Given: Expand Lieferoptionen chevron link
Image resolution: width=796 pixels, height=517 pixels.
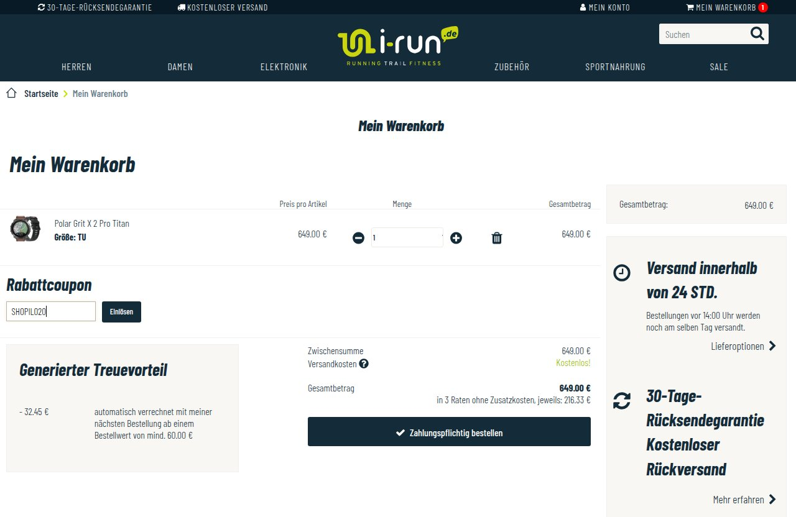Looking at the screenshot, I should coord(743,346).
